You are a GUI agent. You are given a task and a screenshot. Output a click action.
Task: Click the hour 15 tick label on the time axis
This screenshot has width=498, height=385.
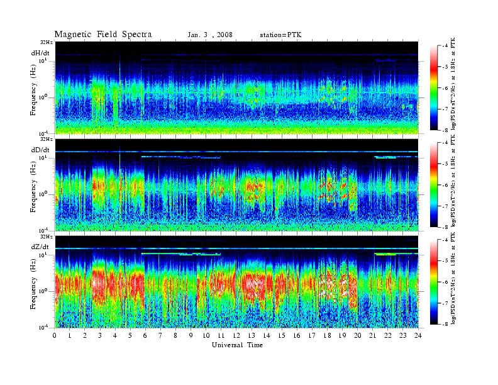282,335
